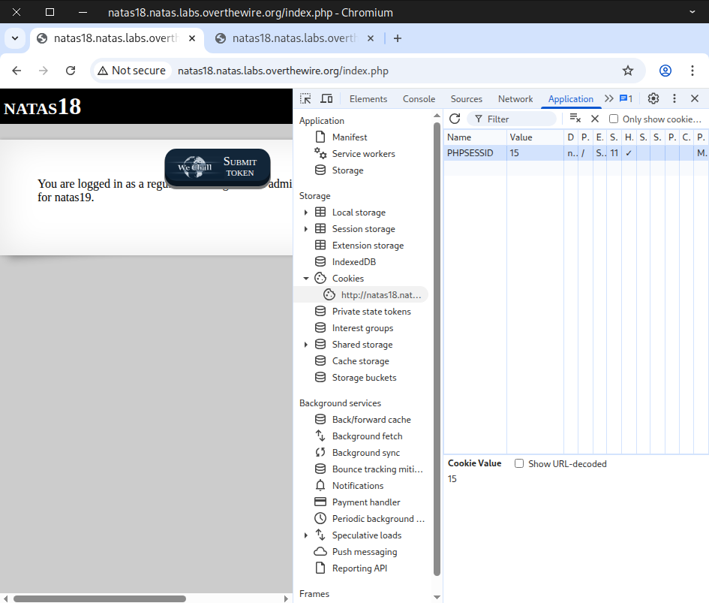This screenshot has height=603, width=709.
Task: Refresh the cookies table
Action: click(x=455, y=119)
